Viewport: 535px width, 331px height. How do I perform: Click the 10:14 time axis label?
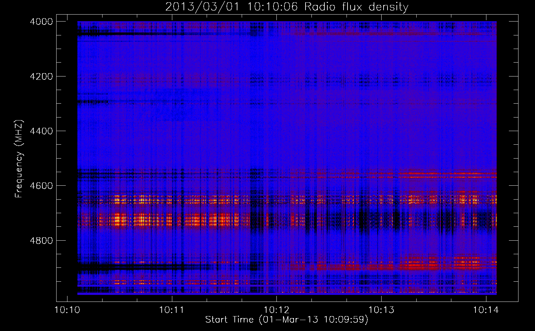click(x=486, y=310)
